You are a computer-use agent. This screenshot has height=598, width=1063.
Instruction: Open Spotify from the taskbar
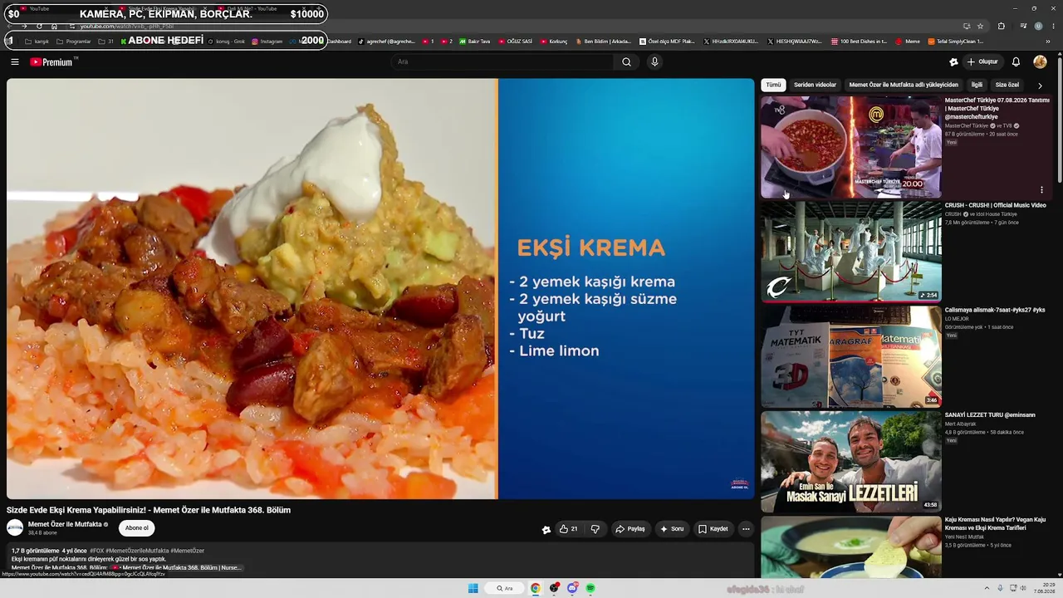tap(590, 588)
